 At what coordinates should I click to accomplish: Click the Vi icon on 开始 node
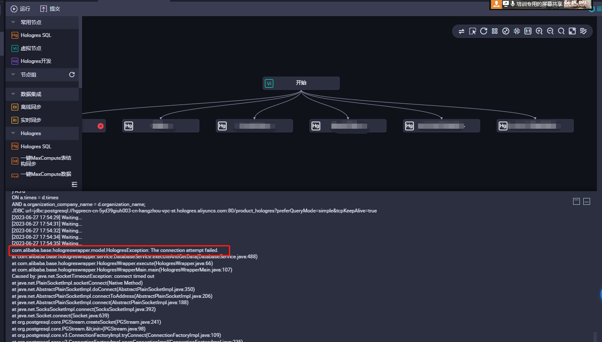pyautogui.click(x=269, y=83)
